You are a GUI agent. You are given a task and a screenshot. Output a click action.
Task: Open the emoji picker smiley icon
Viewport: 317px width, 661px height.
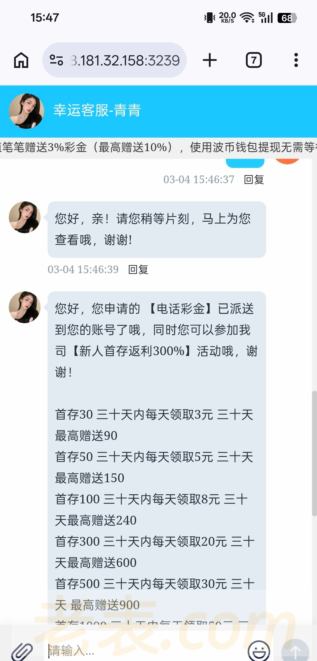(259, 650)
